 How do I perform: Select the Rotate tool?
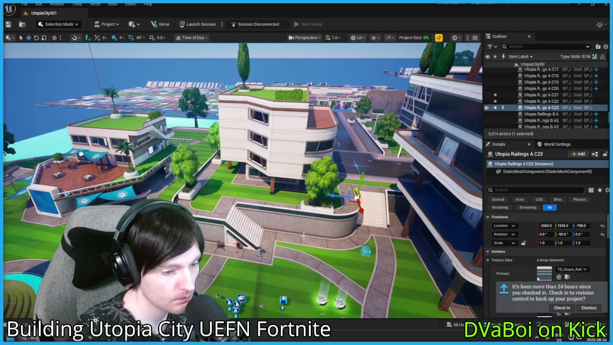(36, 37)
